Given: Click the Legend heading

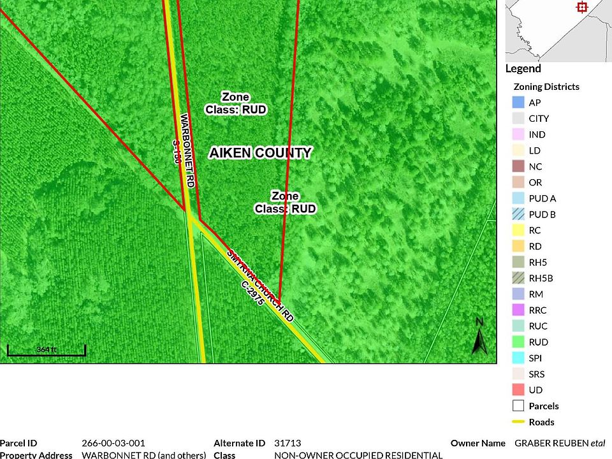Looking at the screenshot, I should click(x=523, y=69).
